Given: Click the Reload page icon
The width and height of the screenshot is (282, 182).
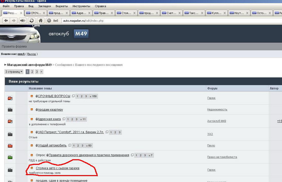Looking at the screenshot, I should [x=32, y=21].
